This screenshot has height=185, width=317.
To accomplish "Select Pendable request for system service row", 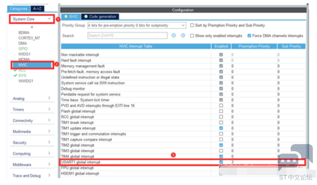I will pyautogui.click(x=183, y=94).
